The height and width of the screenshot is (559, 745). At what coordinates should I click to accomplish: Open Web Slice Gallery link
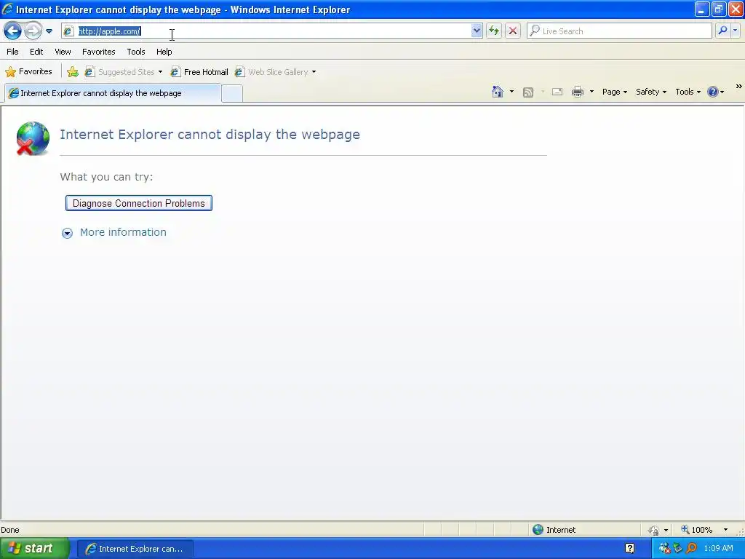(272, 72)
